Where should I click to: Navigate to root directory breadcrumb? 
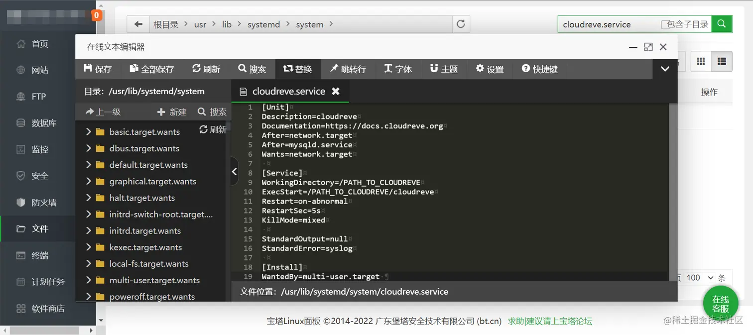coord(166,24)
